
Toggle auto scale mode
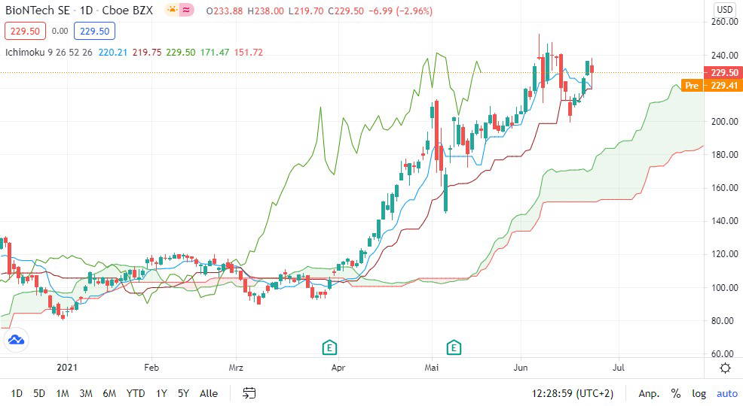pos(727,393)
